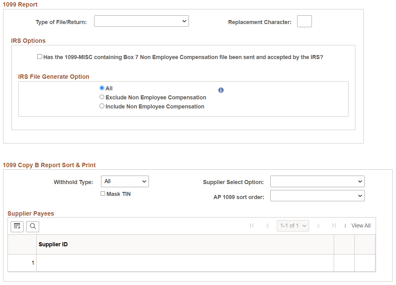Click the empty Supplier ID cell in row 1
The image size is (396, 285).
pos(185,263)
